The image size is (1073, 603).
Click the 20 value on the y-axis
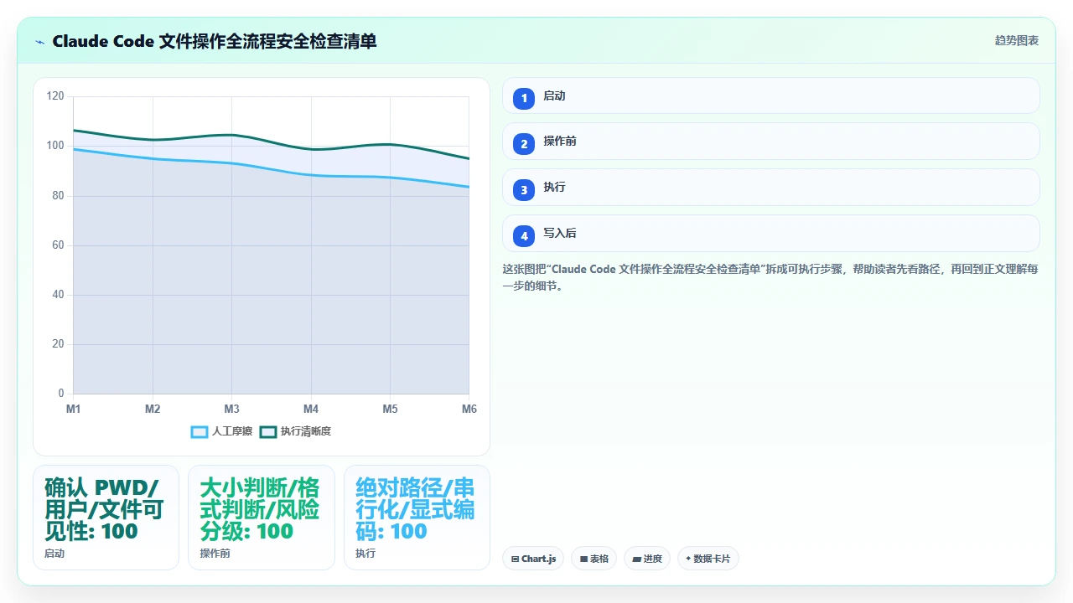(58, 344)
